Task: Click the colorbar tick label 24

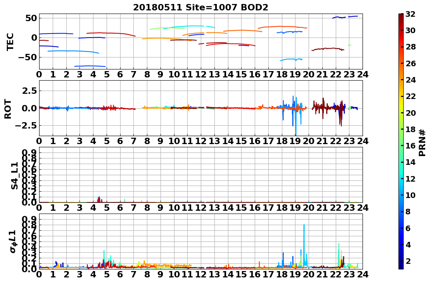Action: point(410,80)
